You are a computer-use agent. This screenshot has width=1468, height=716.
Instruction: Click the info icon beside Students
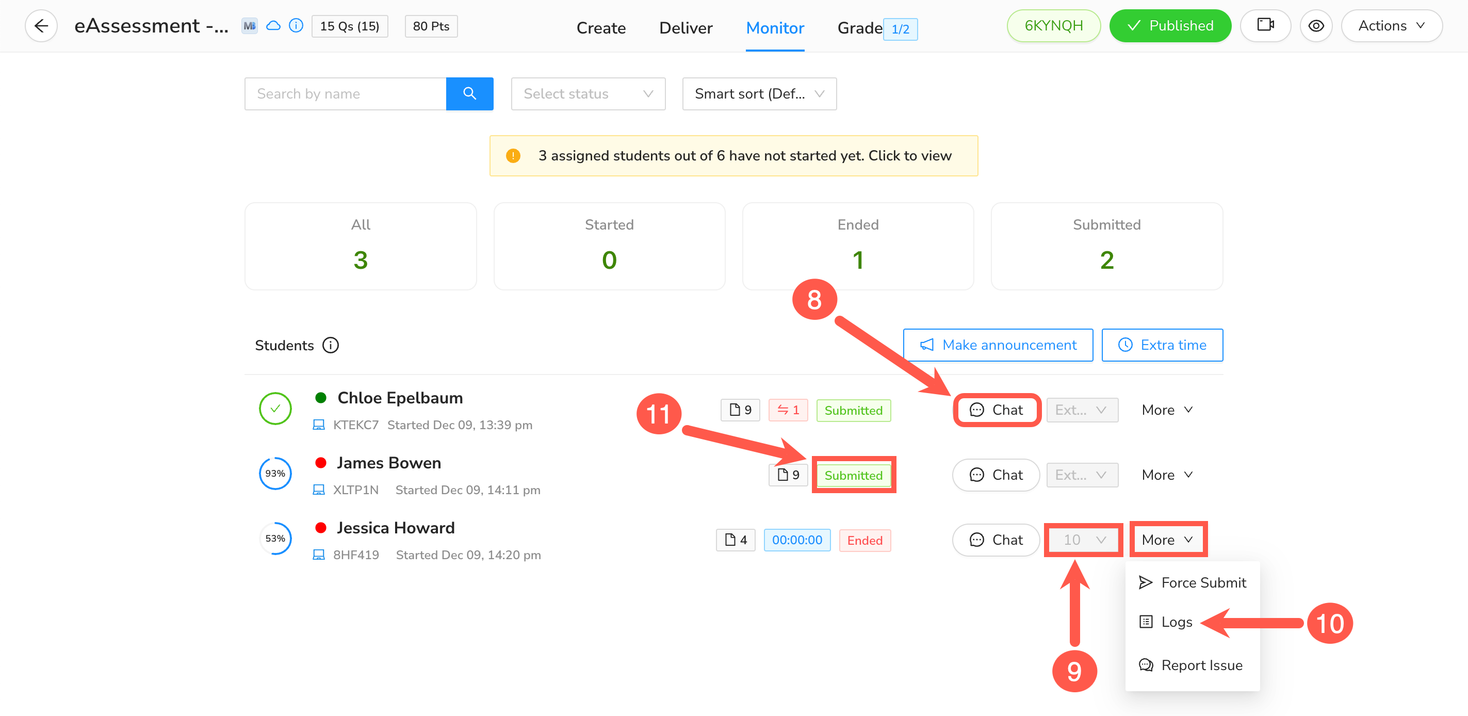tap(331, 346)
